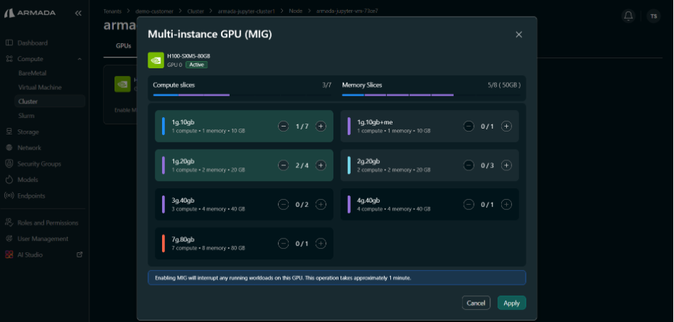Go to armada-jupyter-cluster1 in the breadcrumb
The image size is (674, 322).
click(x=246, y=11)
